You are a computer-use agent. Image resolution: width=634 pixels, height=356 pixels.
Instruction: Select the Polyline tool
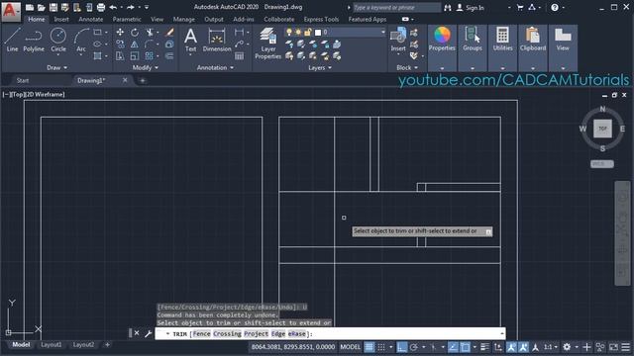click(34, 40)
